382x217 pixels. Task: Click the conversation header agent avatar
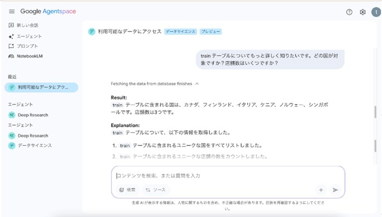(x=92, y=31)
